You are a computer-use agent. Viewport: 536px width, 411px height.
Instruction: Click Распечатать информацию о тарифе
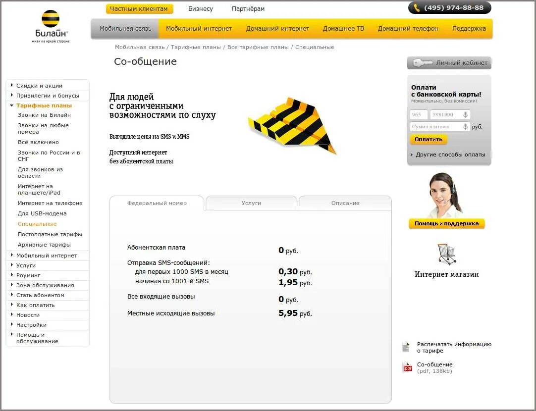point(454,347)
